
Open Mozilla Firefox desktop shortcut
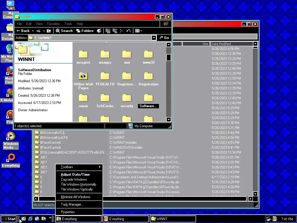click(x=9, y=75)
